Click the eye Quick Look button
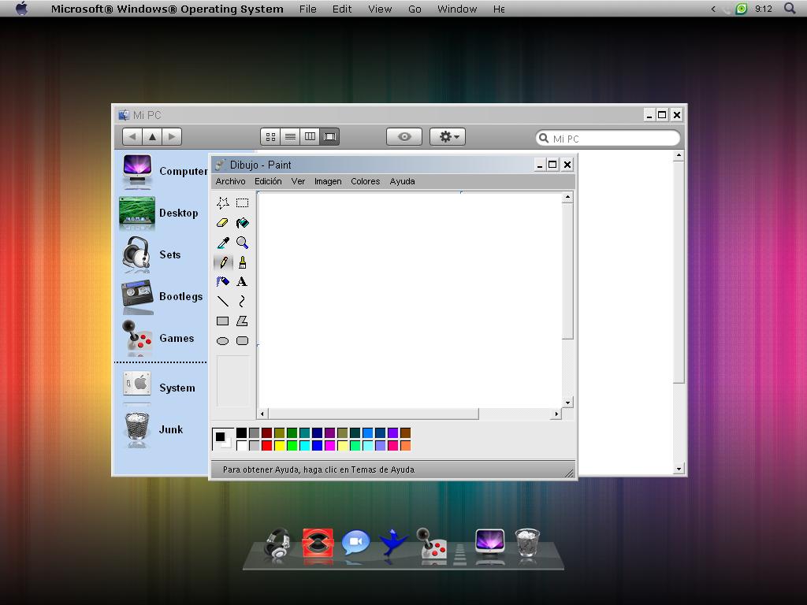 [x=404, y=137]
